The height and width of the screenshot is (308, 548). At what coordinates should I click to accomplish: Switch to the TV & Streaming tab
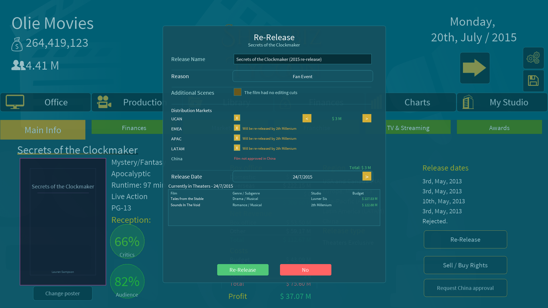(x=408, y=128)
